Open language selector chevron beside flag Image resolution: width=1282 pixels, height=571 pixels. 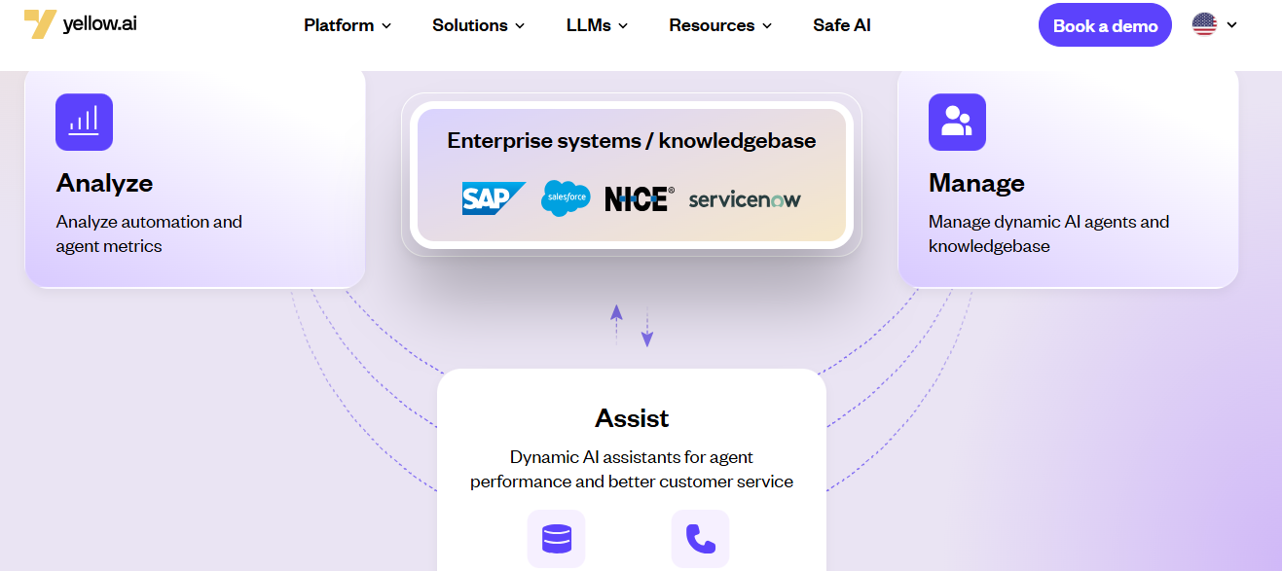pyautogui.click(x=1232, y=25)
